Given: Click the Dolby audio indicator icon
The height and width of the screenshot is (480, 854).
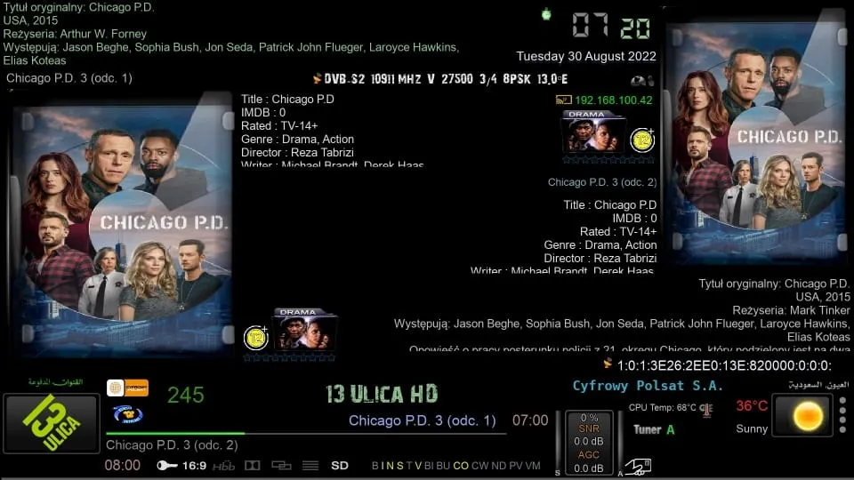Looking at the screenshot, I should (252, 466).
